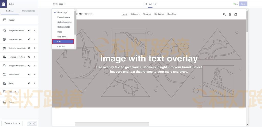Open the Contact us navigation link

click(159, 14)
